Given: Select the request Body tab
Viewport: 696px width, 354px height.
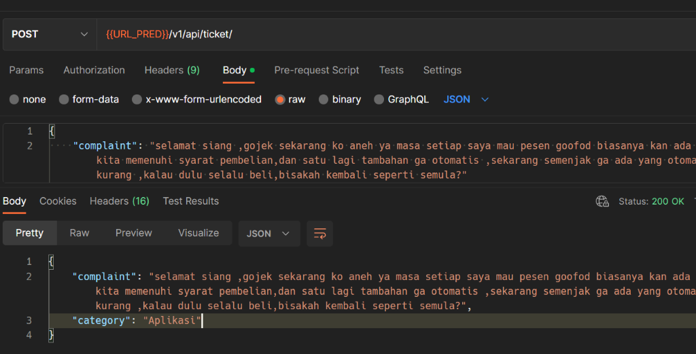Looking at the screenshot, I should 239,70.
